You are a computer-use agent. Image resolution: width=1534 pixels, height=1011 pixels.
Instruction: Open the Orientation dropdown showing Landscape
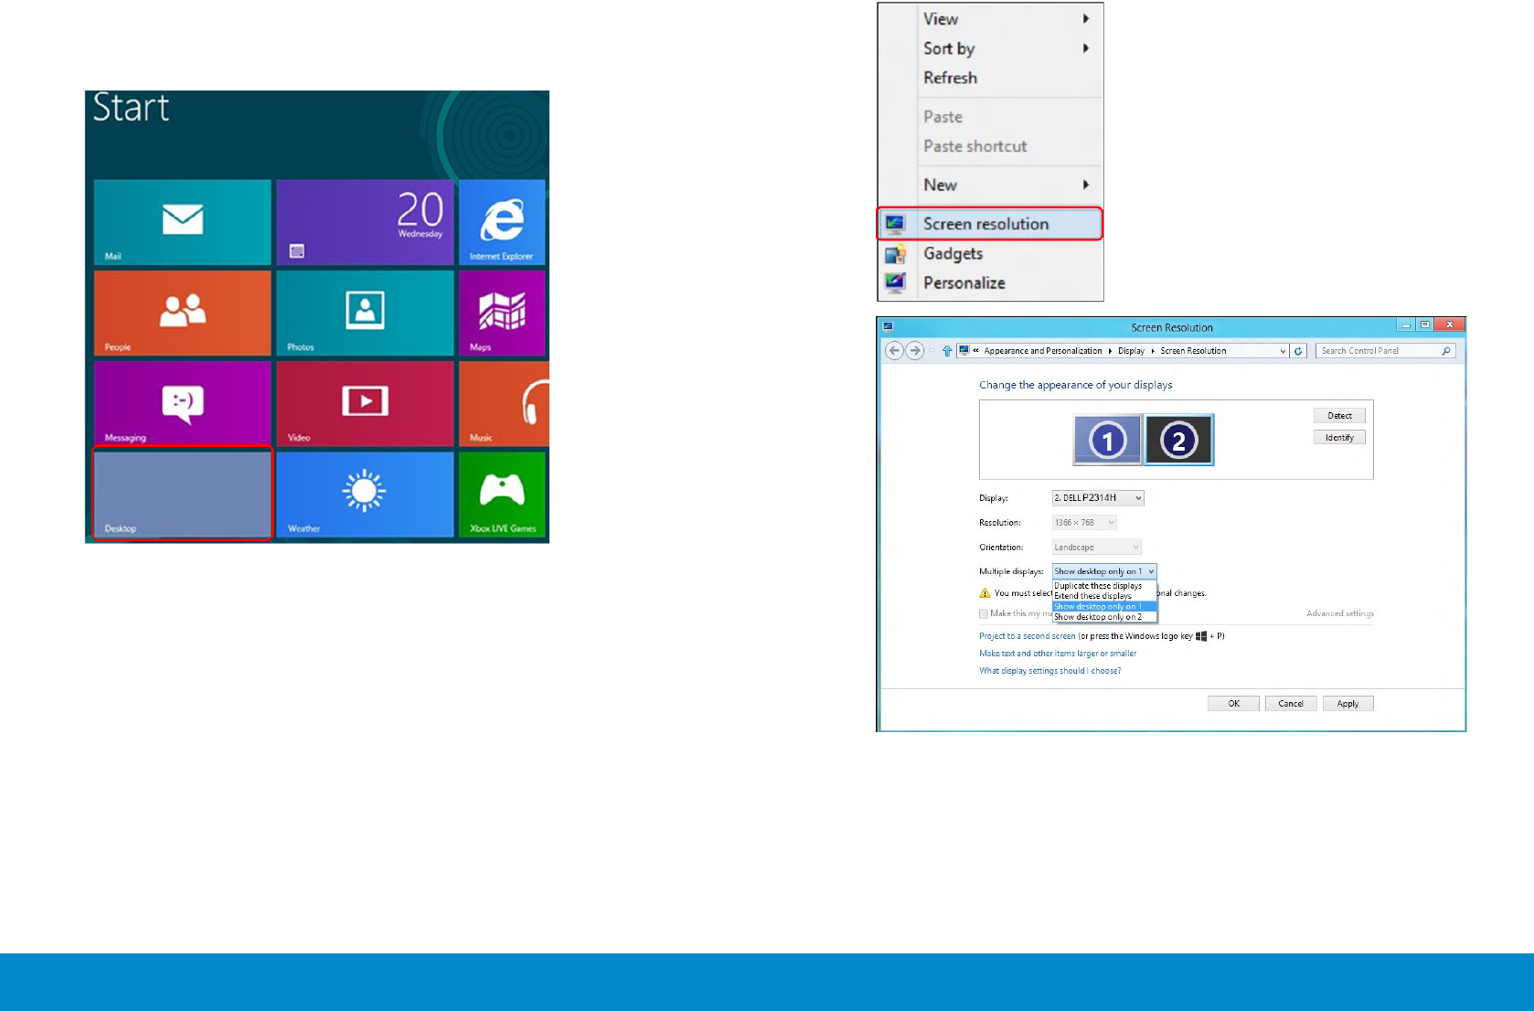coord(1097,548)
